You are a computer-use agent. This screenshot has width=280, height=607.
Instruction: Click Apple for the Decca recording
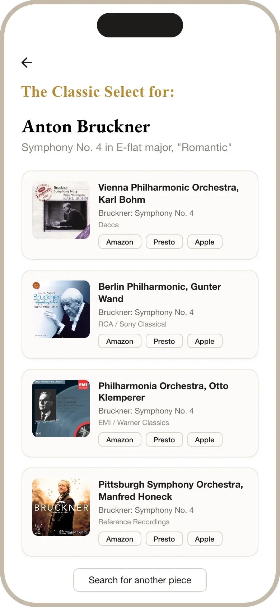[205, 242]
